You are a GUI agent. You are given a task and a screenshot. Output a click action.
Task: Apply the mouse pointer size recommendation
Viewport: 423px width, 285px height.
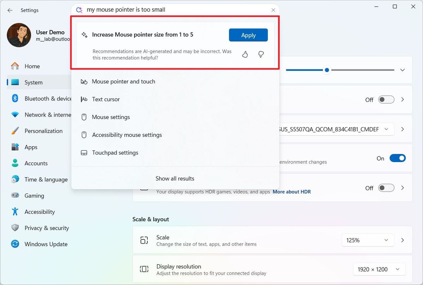point(248,35)
